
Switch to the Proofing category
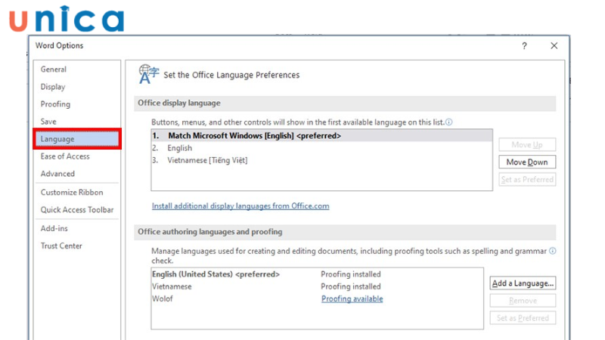55,104
